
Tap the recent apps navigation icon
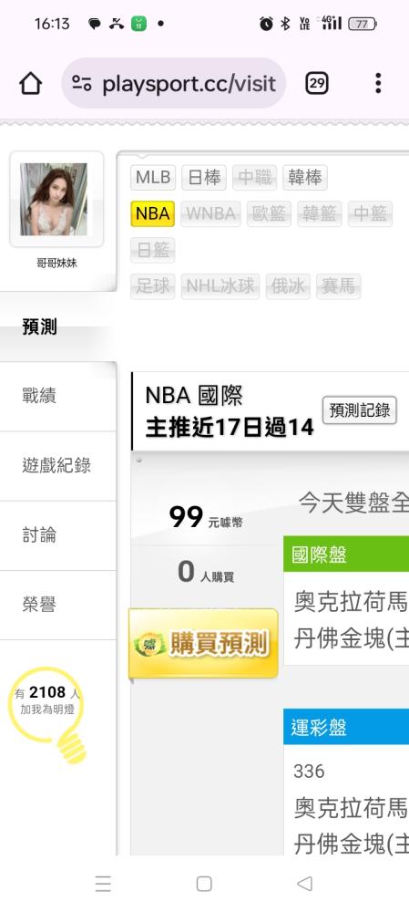pyautogui.click(x=103, y=884)
